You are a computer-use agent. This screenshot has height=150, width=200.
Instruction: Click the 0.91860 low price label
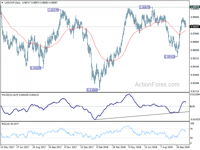tap(92, 90)
